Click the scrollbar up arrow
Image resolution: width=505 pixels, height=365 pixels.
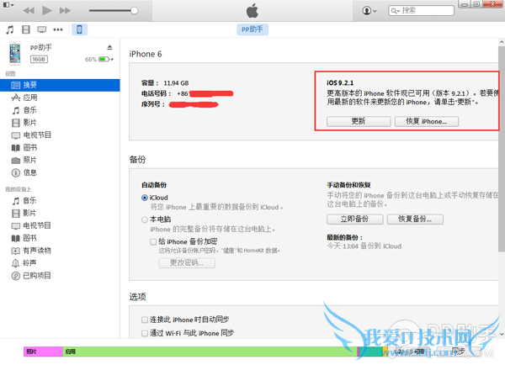coord(502,42)
